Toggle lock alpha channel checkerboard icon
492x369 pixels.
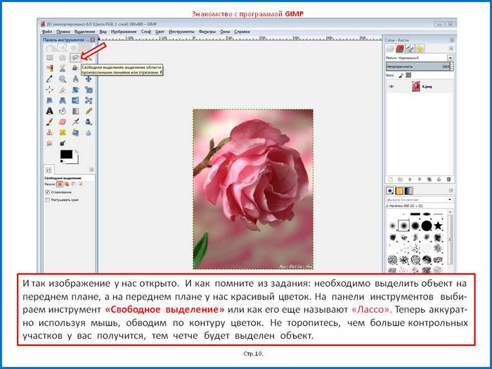tap(408, 75)
